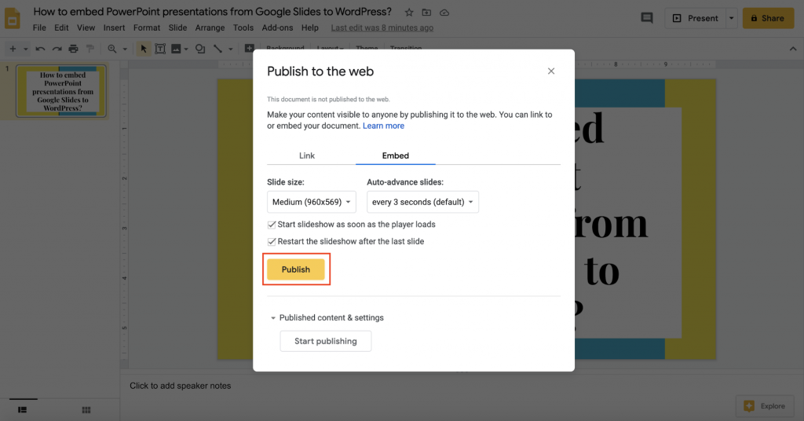Click the redo arrow
804x421 pixels.
pyautogui.click(x=57, y=49)
